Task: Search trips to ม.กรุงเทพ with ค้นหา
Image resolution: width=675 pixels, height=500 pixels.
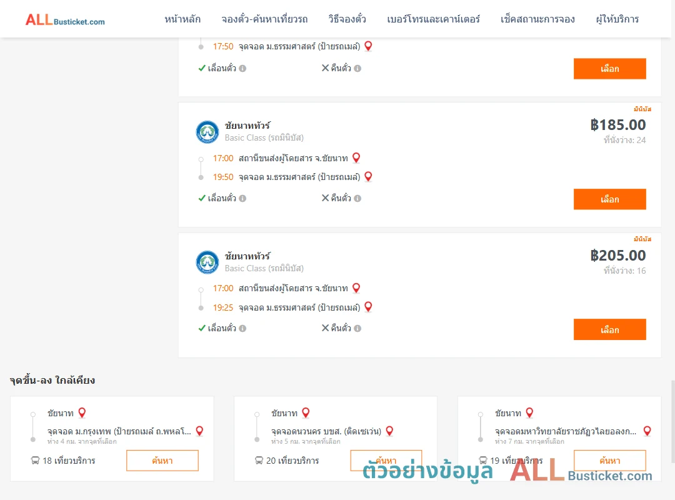Action: point(162,461)
